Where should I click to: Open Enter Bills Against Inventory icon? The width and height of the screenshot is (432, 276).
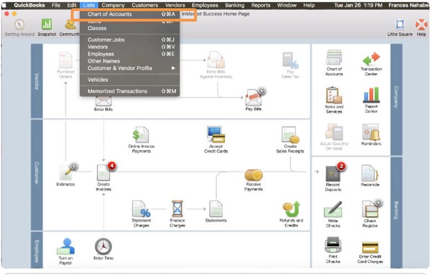pos(216,60)
